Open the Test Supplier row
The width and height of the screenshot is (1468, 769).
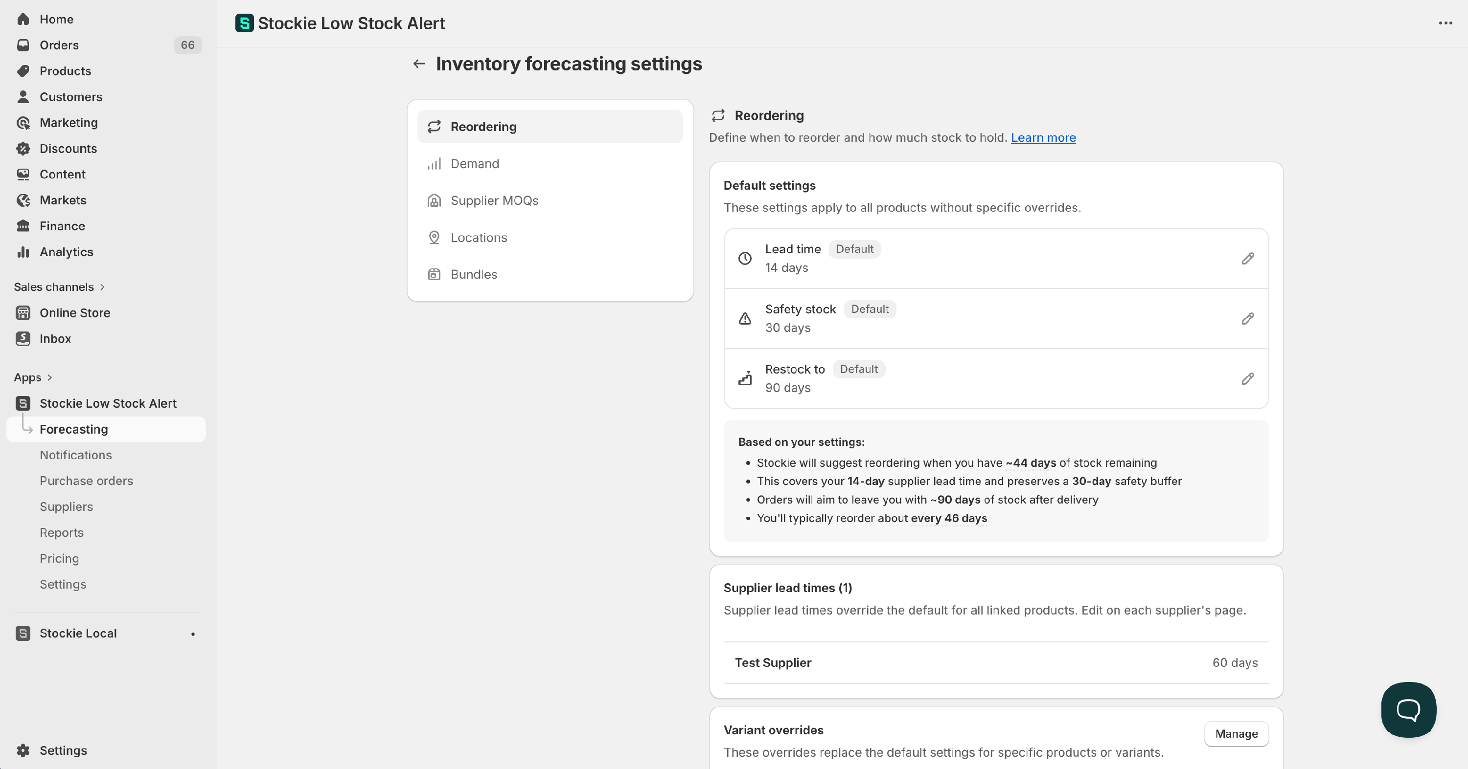pos(773,662)
